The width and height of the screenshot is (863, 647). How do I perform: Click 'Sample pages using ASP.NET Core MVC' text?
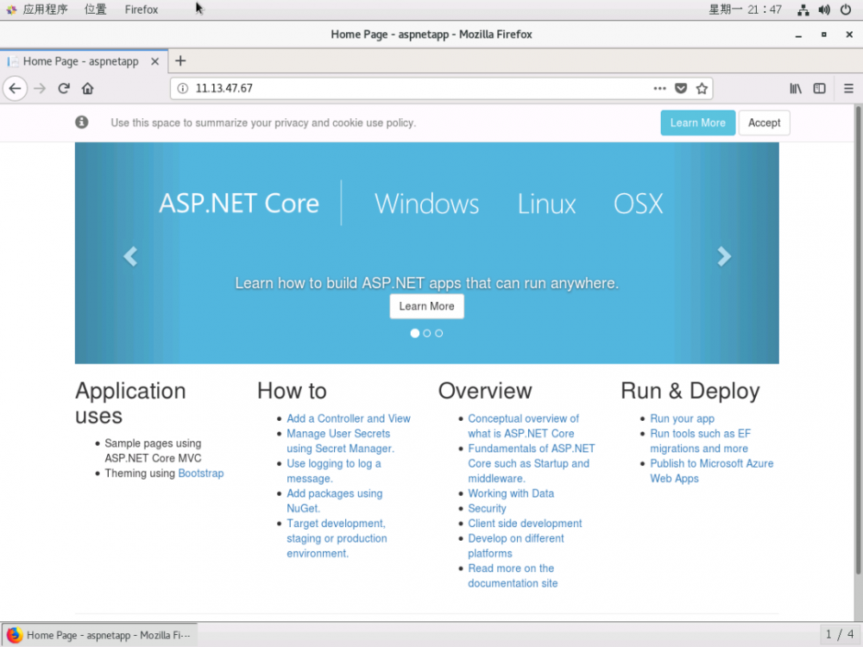[153, 450]
